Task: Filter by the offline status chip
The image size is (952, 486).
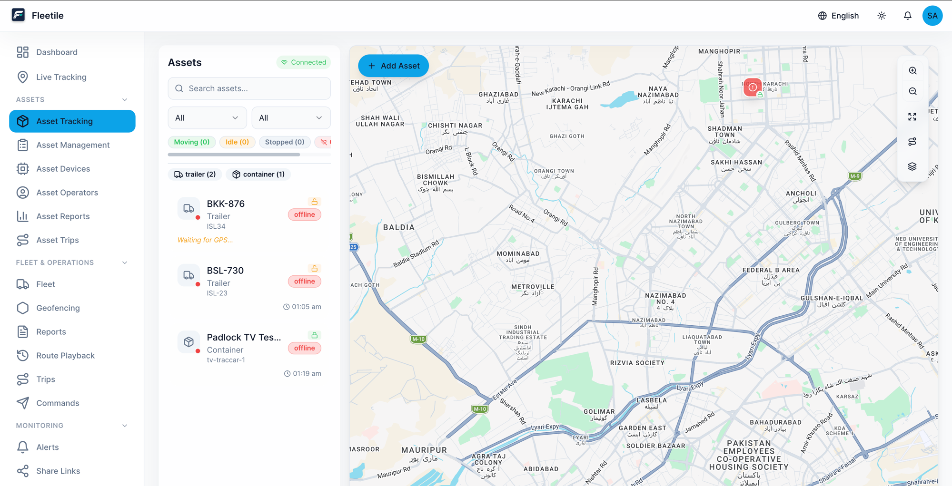Action: (323, 142)
